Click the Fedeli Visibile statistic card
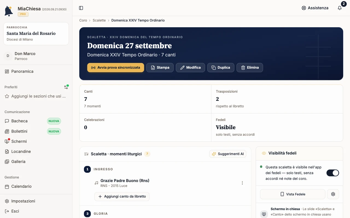The width and height of the screenshot is (350, 218). tap(277, 127)
